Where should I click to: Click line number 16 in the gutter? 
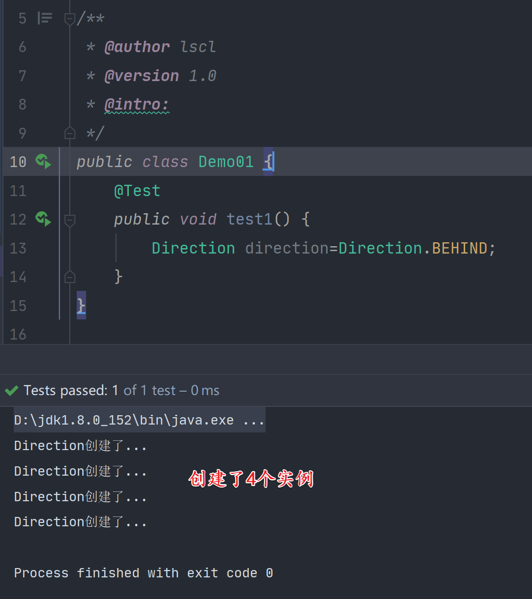point(18,335)
